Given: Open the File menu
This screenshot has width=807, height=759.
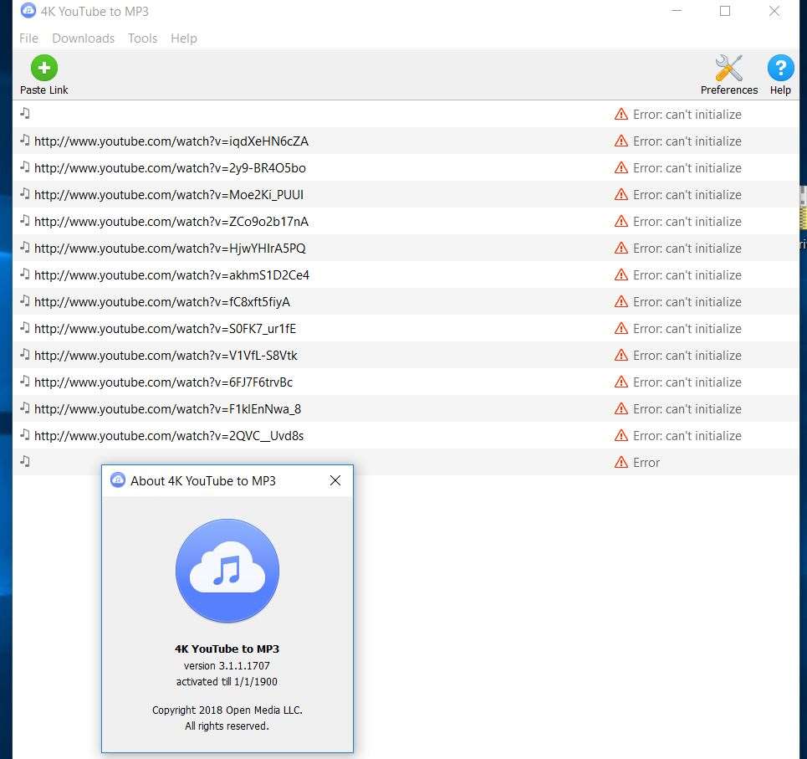Looking at the screenshot, I should click(28, 38).
